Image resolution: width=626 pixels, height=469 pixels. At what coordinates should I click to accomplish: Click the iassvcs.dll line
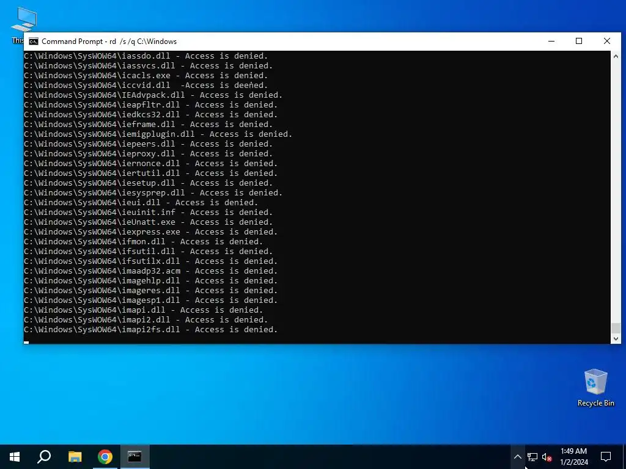click(148, 66)
